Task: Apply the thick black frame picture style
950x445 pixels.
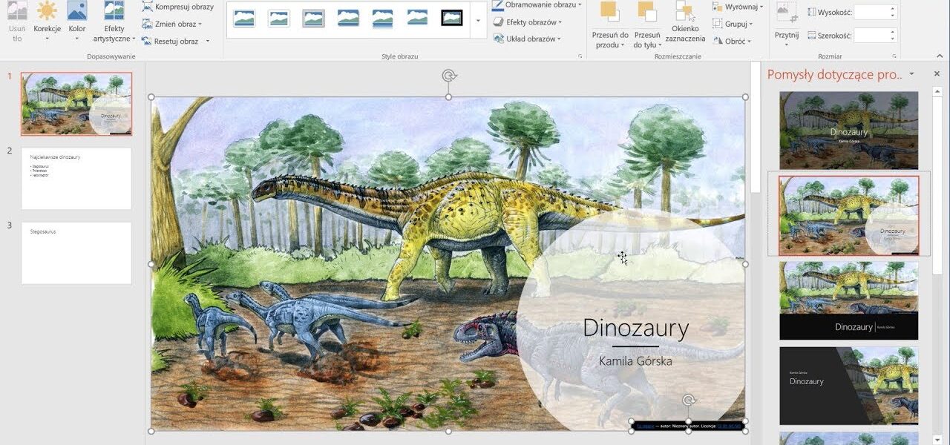Action: tap(451, 18)
